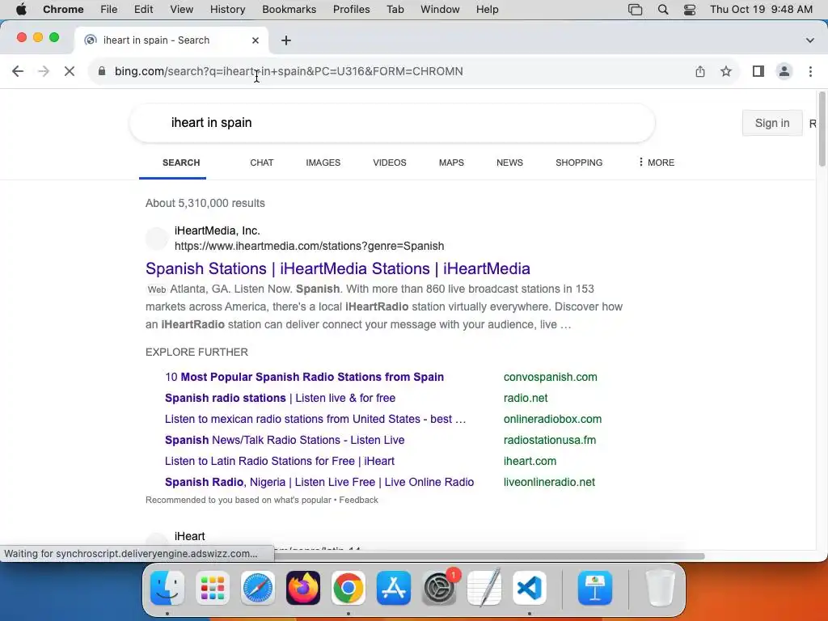Expand the MORE search options
Screen dimensions: 828x621
tap(657, 163)
